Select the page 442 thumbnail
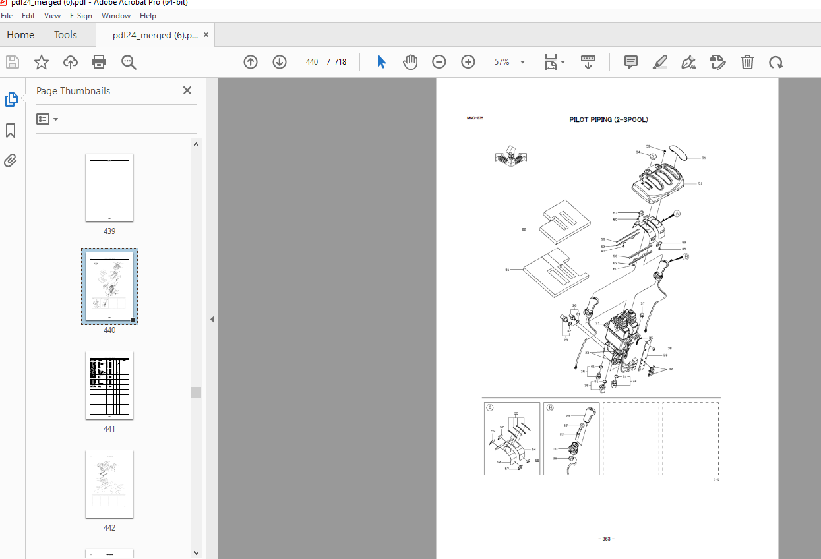 coord(109,485)
